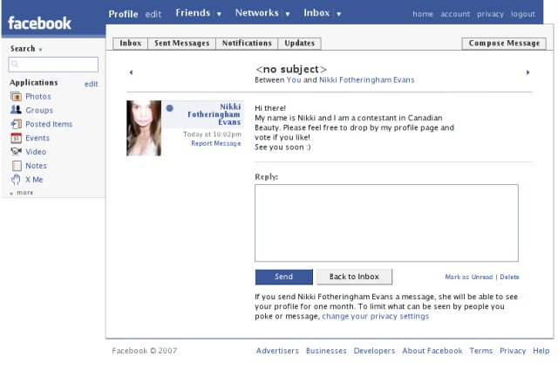Click edit next to Profile
558x377 pixels.
(153, 14)
